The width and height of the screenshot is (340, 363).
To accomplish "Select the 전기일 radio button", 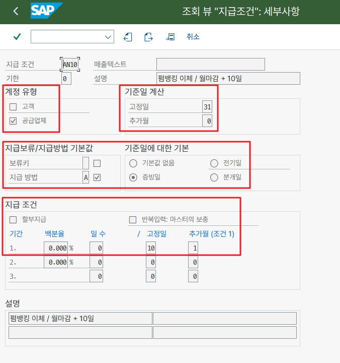I will (214, 163).
